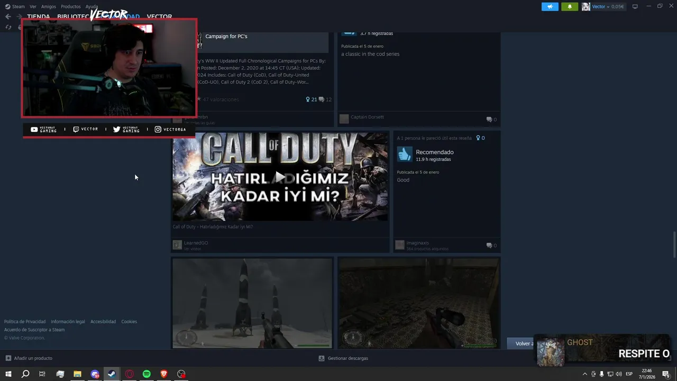Open Steam announcements megaphone button
The width and height of the screenshot is (677, 381).
[x=550, y=7]
